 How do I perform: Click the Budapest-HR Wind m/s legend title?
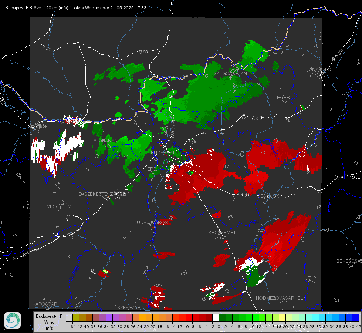coord(49,322)
